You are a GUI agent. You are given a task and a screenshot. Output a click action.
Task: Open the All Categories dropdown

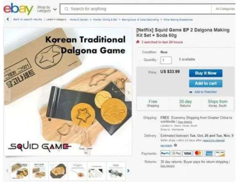pos(225,9)
